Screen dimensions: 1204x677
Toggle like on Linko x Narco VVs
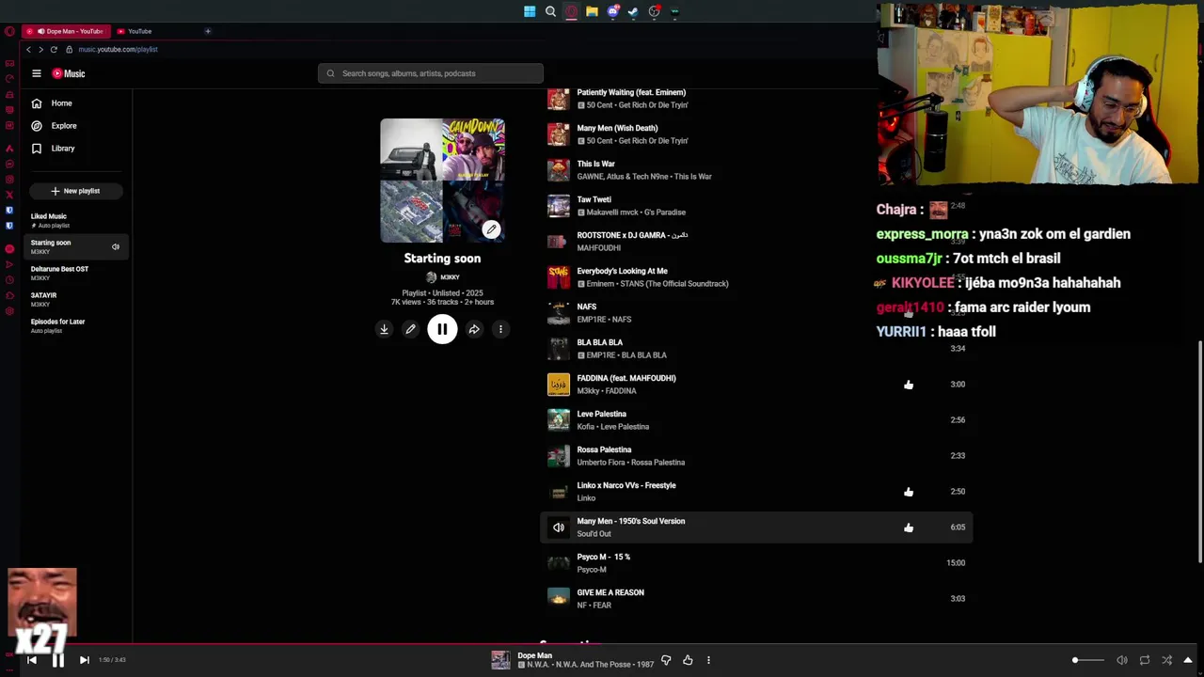pos(909,492)
